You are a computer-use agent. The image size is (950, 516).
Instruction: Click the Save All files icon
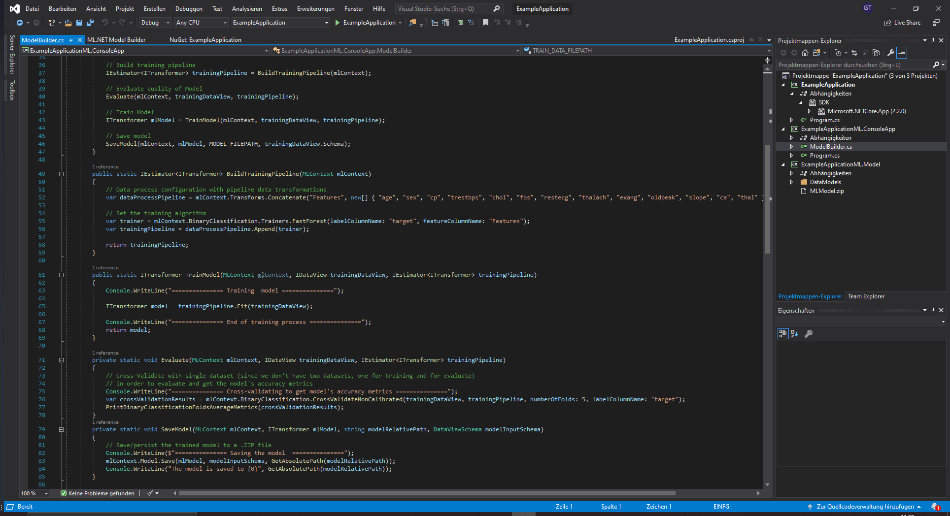click(x=90, y=23)
